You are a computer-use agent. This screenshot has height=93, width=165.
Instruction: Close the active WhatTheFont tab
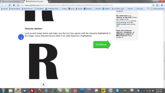(46, 2)
